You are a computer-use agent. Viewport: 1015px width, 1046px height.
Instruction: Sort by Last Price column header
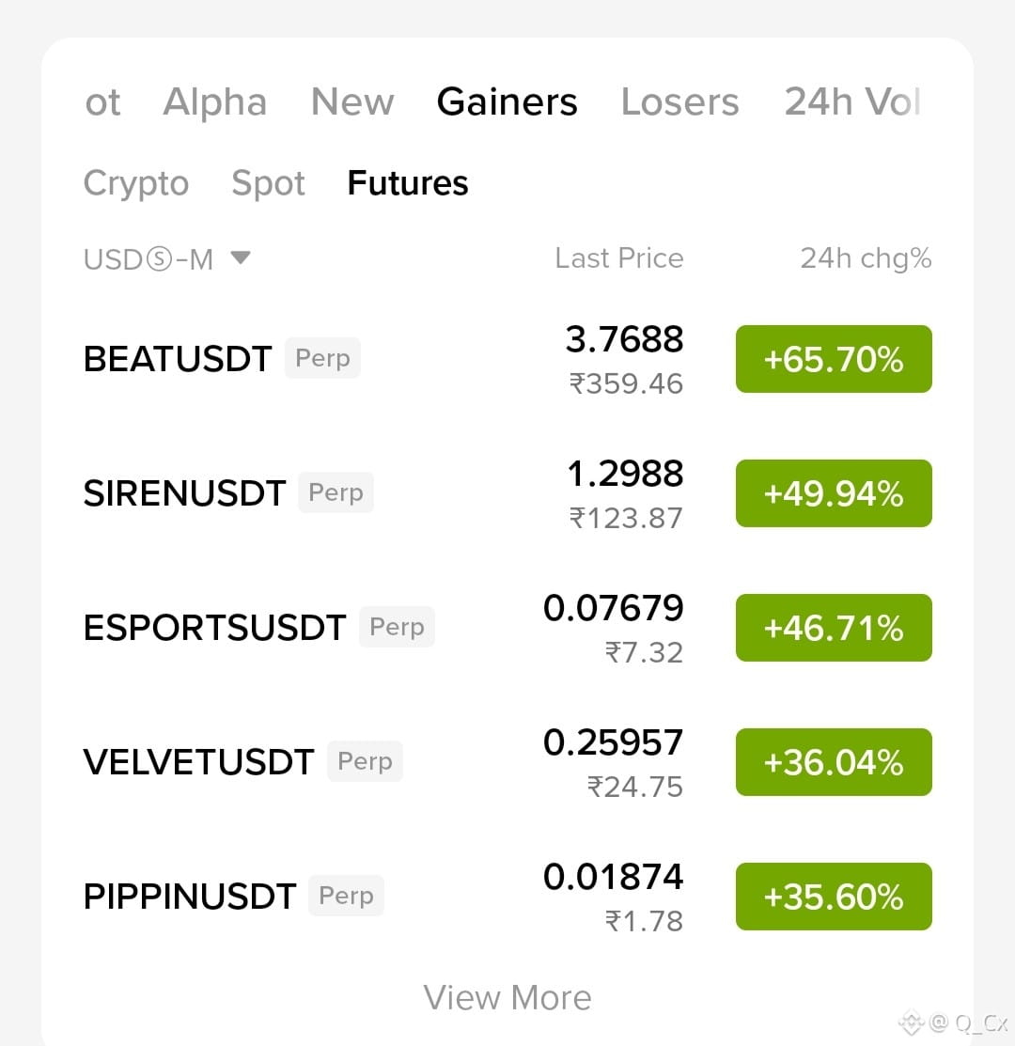[619, 258]
